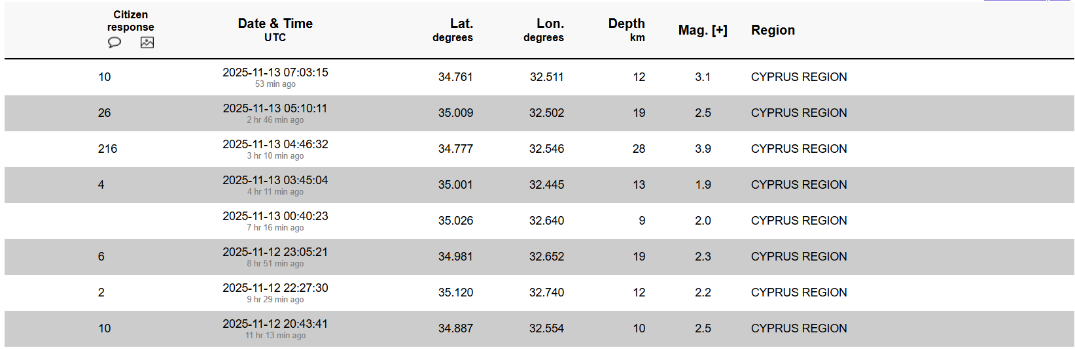The height and width of the screenshot is (350, 1075).
Task: Click CYPRUS REGION in the magnitude 1.9 row
Action: [798, 185]
